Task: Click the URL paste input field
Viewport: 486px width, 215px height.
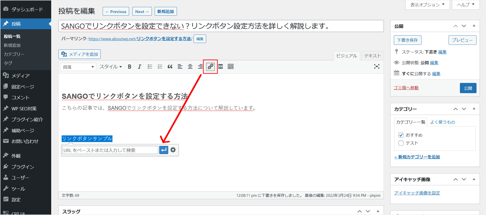Action: coord(110,150)
